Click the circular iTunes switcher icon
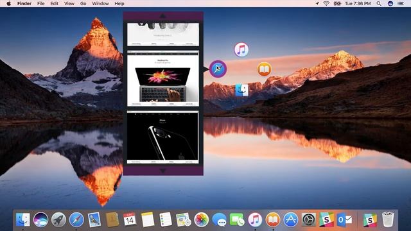This screenshot has height=231, width=411. click(x=241, y=49)
